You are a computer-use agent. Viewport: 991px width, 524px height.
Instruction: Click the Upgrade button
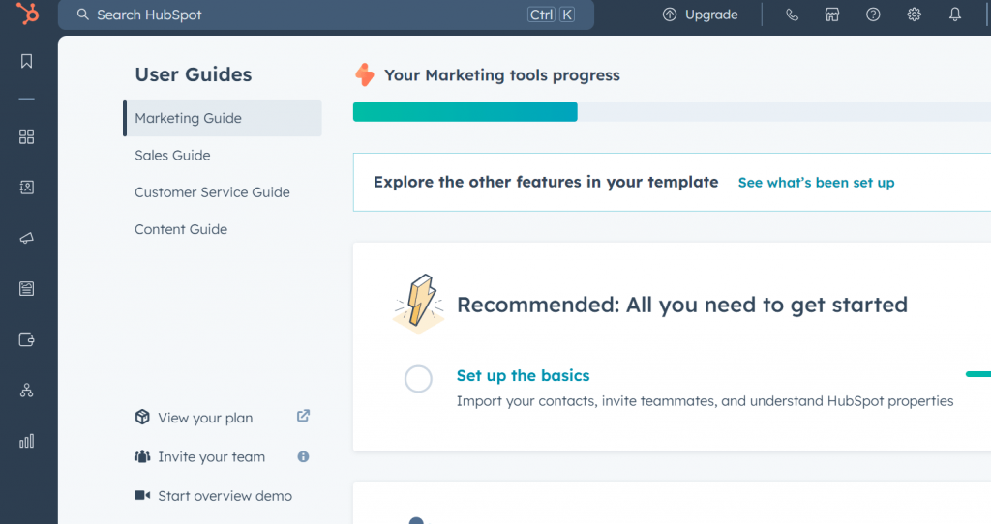[x=700, y=15]
